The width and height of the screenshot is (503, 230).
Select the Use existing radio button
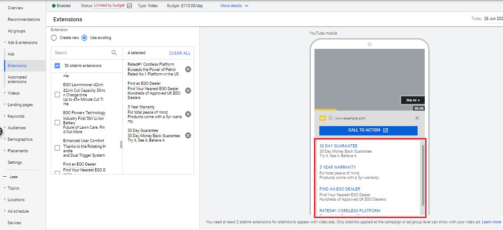[x=85, y=38]
